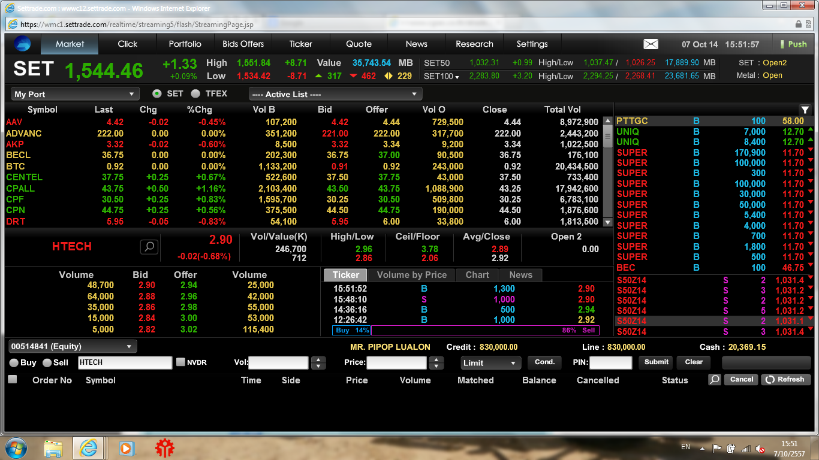Image resolution: width=819 pixels, height=460 pixels.
Task: Open the Windows Start menu
Action: (16, 447)
